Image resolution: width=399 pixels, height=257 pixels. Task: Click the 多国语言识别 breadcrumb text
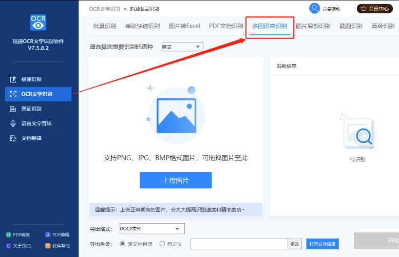[x=144, y=9]
